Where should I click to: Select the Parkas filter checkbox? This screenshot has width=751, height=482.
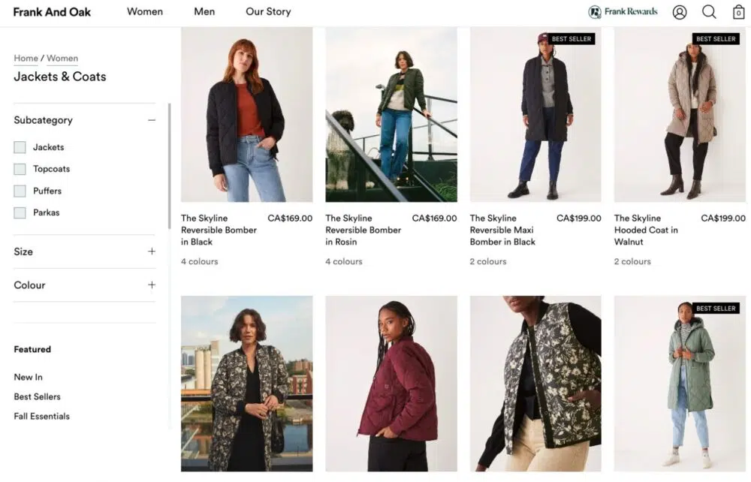[20, 213]
